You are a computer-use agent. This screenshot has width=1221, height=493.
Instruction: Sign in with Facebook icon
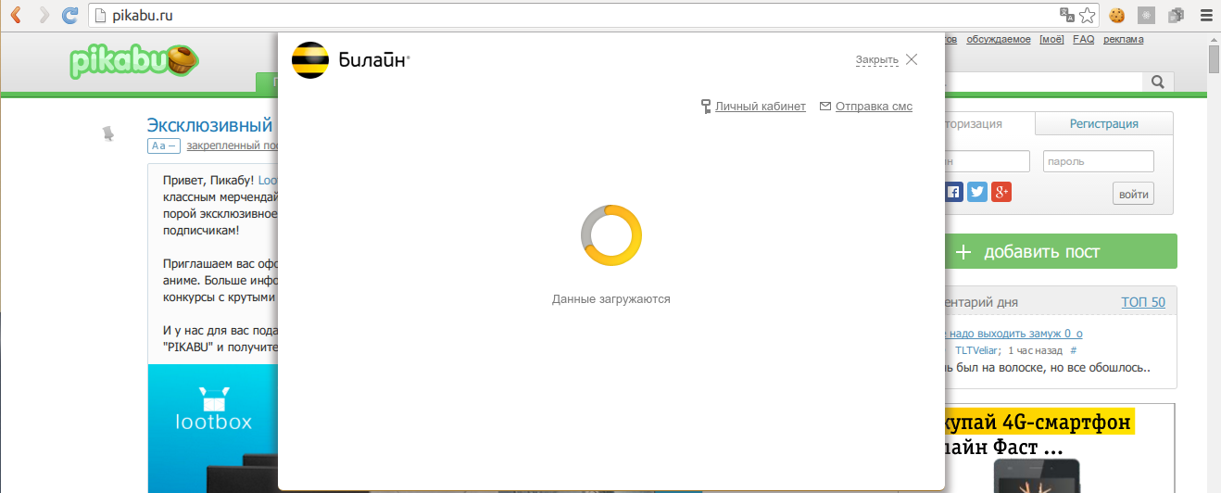[x=954, y=192]
